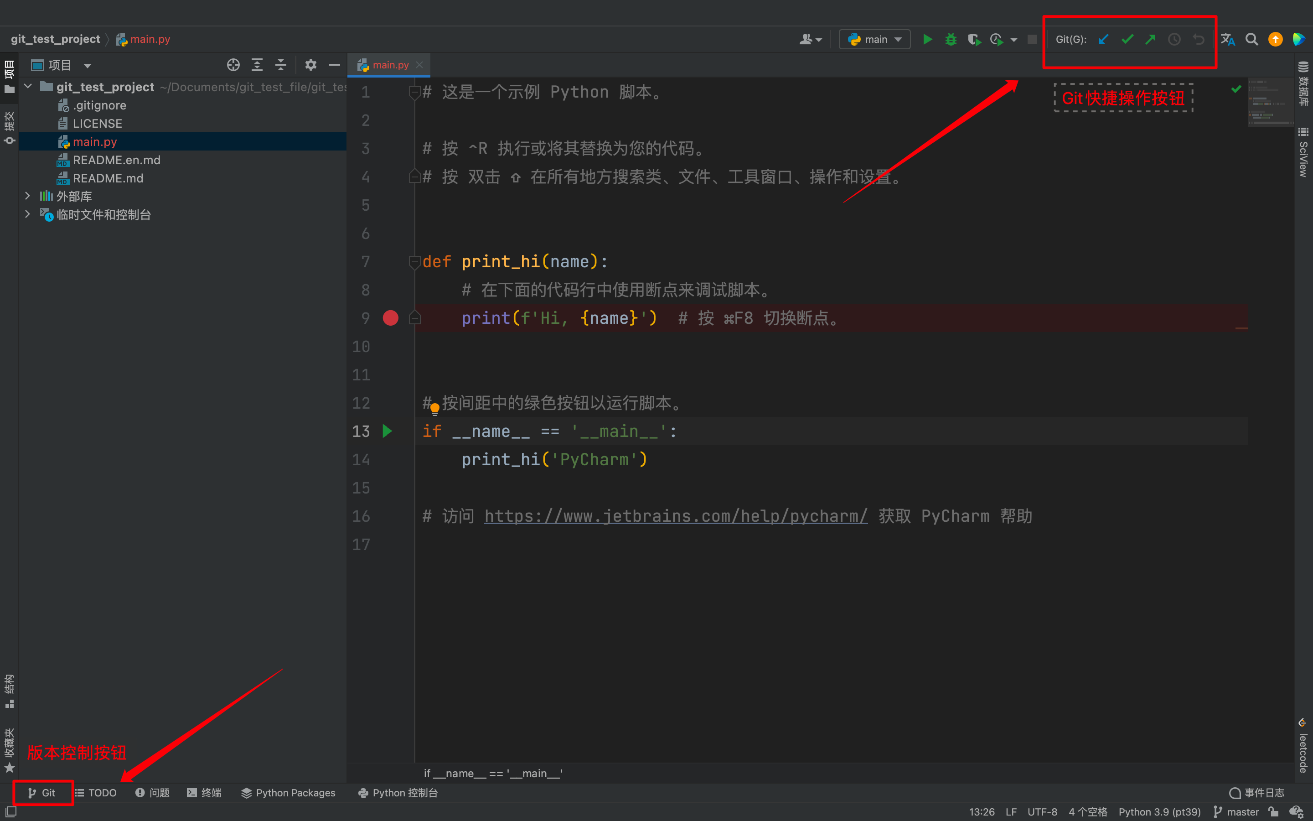Click the code minimap thumbnail
The image size is (1313, 821).
pos(1271,103)
